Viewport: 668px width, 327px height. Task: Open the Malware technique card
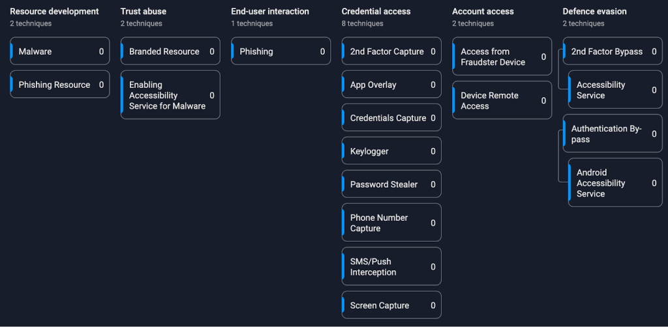coord(59,51)
